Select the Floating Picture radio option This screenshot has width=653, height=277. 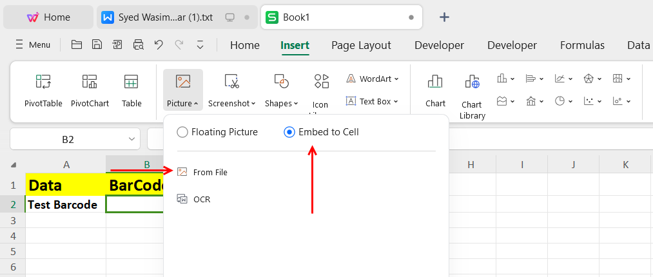pos(182,132)
